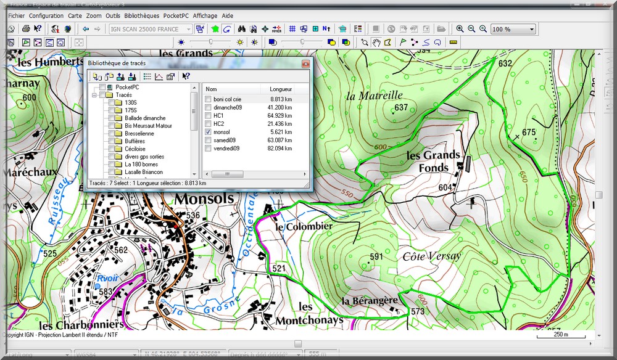Click the green star favorites icon
The height and width of the screenshot is (360, 617).
[215, 29]
